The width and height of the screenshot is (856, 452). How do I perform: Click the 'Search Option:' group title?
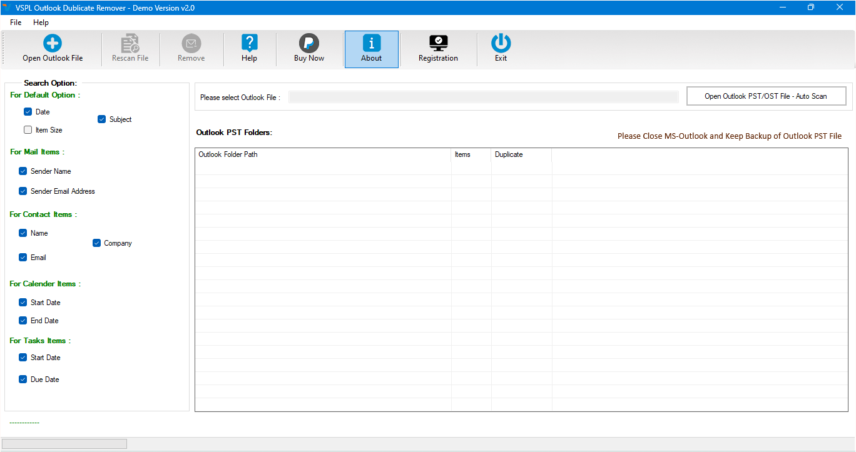coord(50,83)
